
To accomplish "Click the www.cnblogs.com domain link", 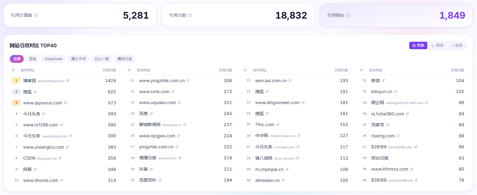I will [x=51, y=81].
